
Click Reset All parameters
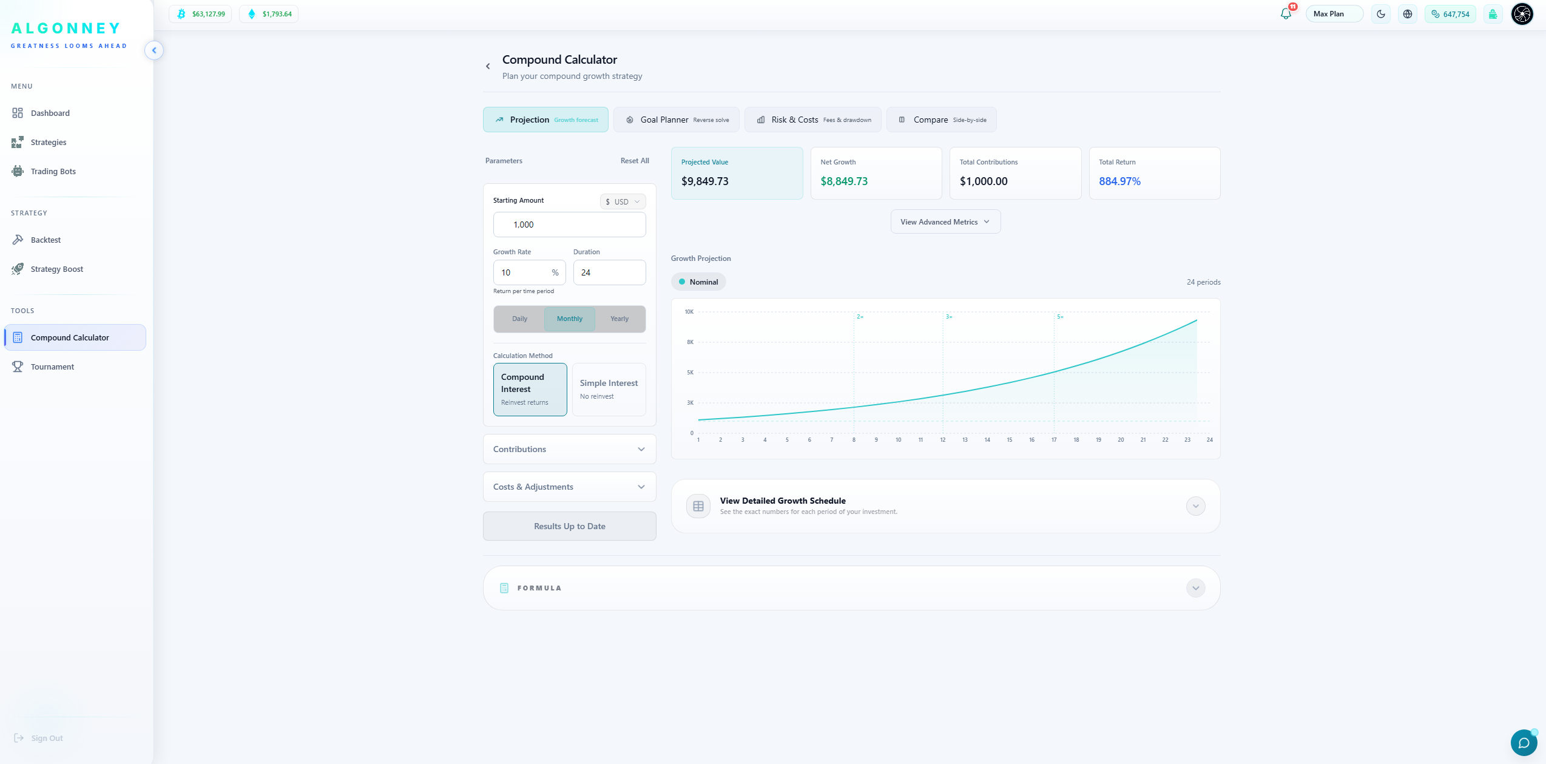pyautogui.click(x=635, y=161)
